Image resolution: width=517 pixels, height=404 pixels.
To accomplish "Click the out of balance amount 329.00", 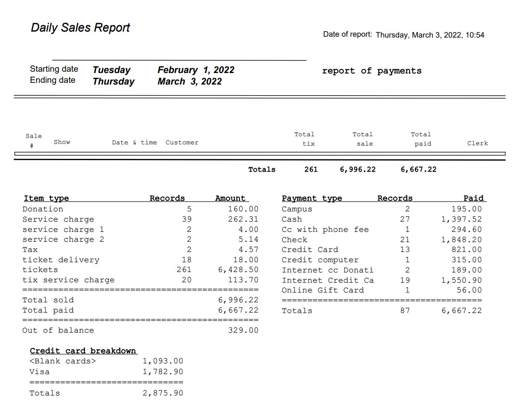I will [x=243, y=331].
